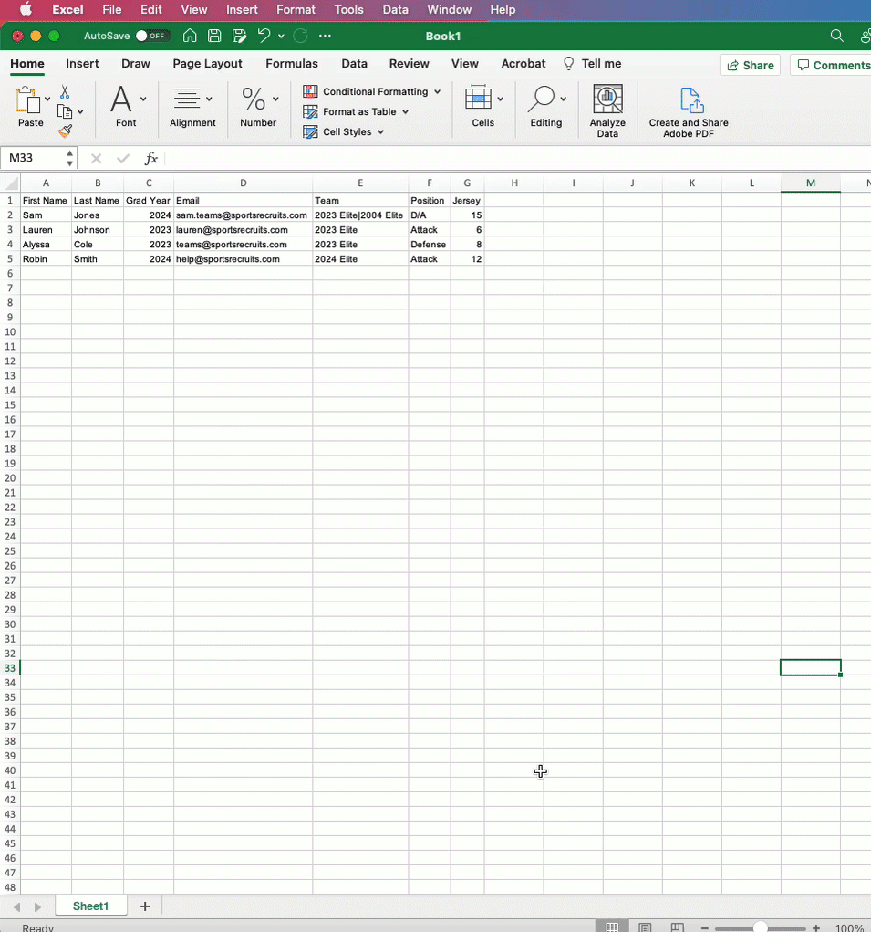871x932 pixels.
Task: Click the Undo icon
Action: pyautogui.click(x=265, y=36)
